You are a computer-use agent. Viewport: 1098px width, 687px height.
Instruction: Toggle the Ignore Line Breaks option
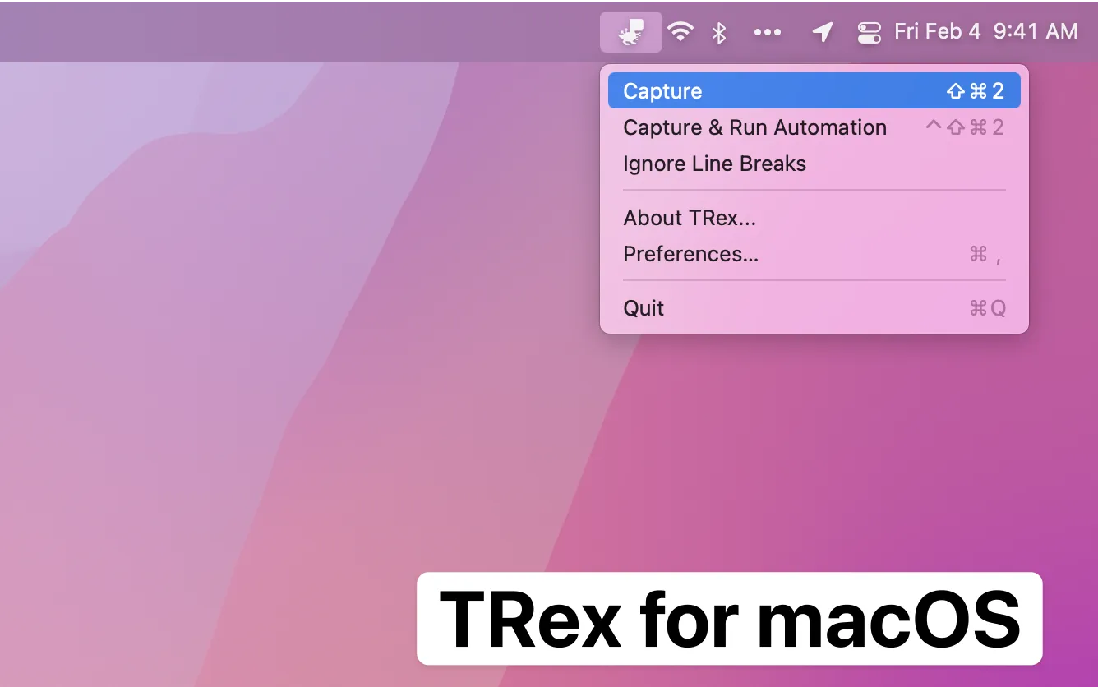click(814, 164)
